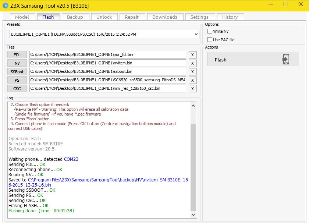Select the Flash tab
This screenshot has height=223, width=309.
click(x=48, y=17)
